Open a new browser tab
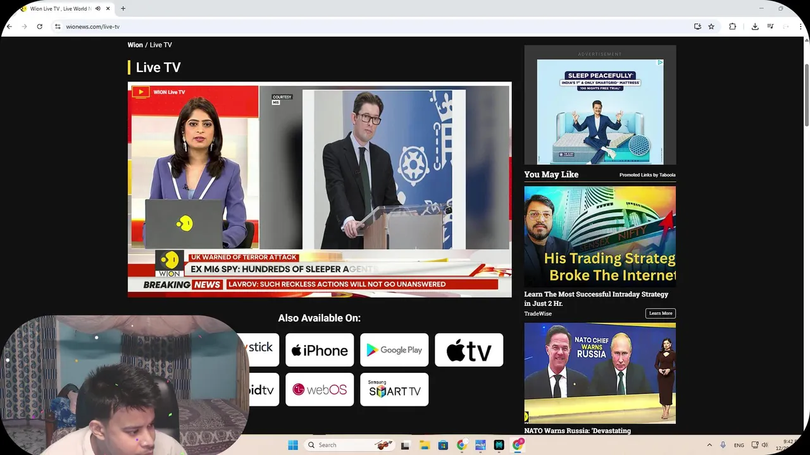This screenshot has width=810, height=455. tap(123, 9)
